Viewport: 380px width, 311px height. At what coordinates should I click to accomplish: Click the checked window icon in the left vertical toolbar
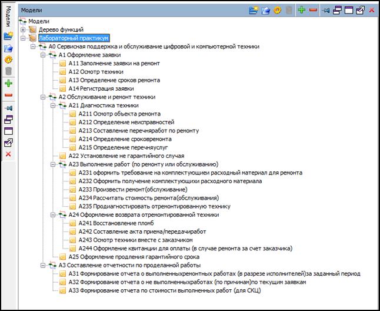pyautogui.click(x=8, y=143)
